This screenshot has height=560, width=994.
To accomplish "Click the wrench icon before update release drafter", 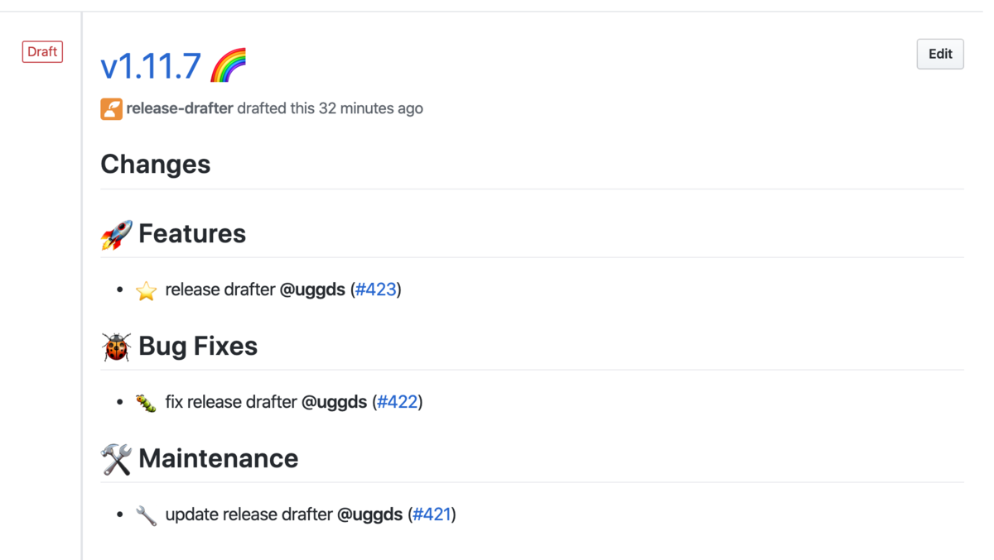I will pos(146,515).
